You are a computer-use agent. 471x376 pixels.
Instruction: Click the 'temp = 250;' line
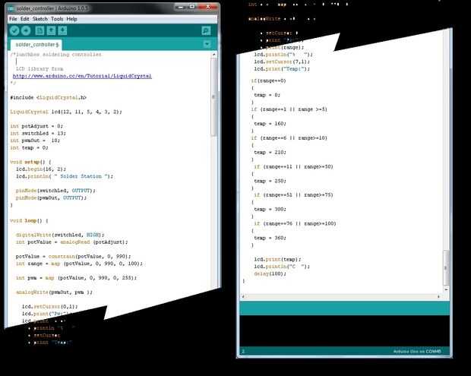click(270, 181)
